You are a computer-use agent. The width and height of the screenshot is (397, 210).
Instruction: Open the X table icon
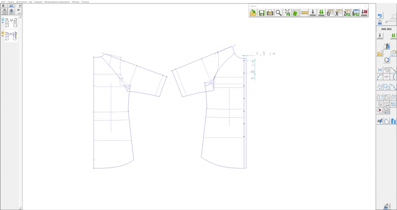click(x=338, y=13)
